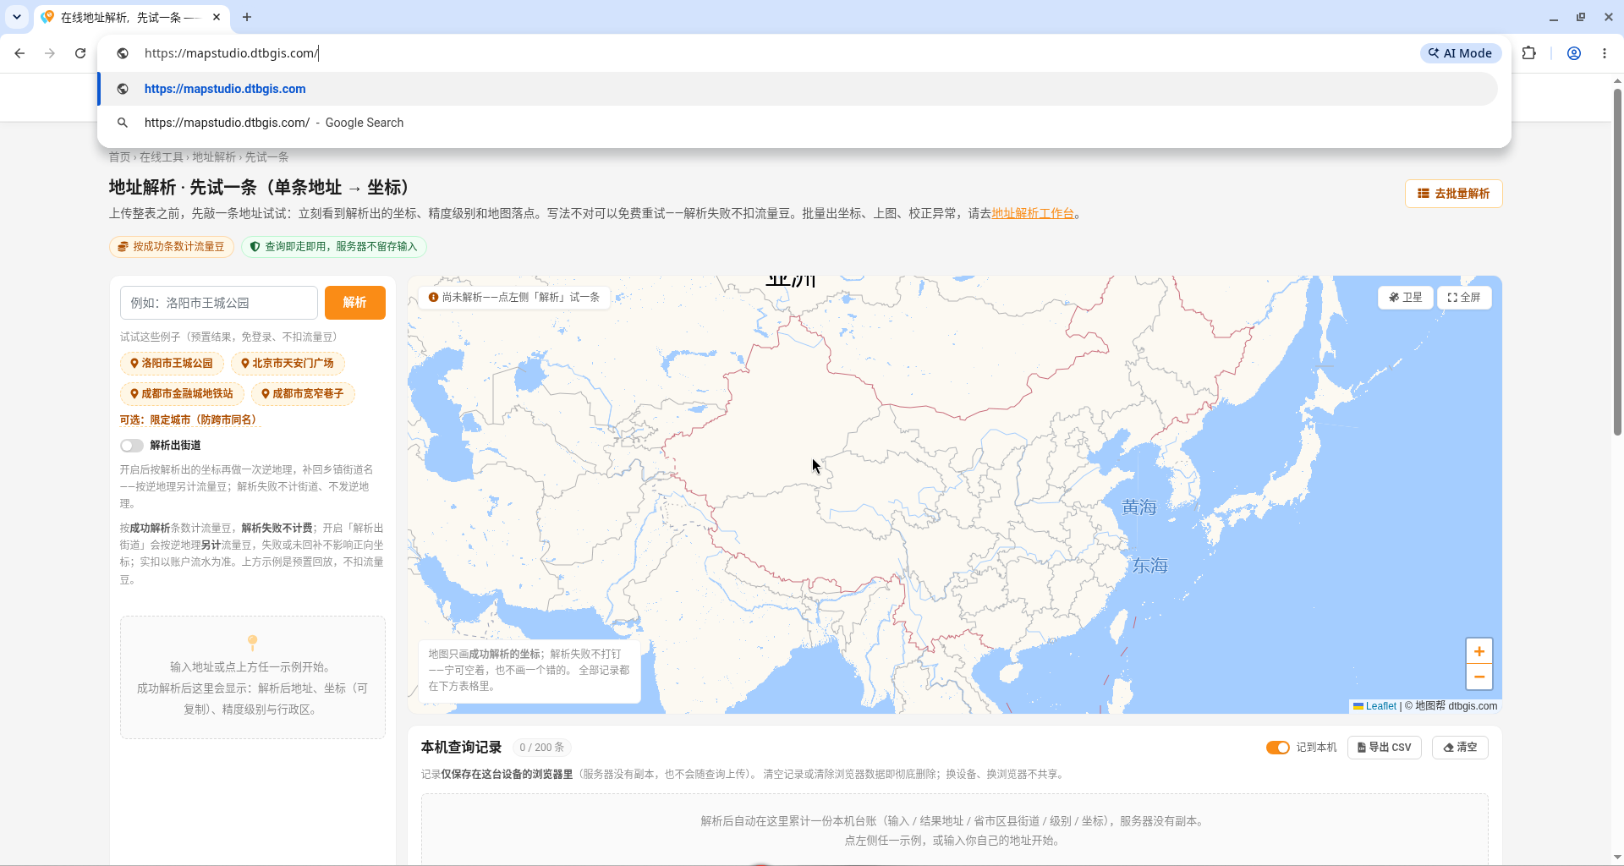
Task: Click the browser forward arrow
Action: click(50, 53)
